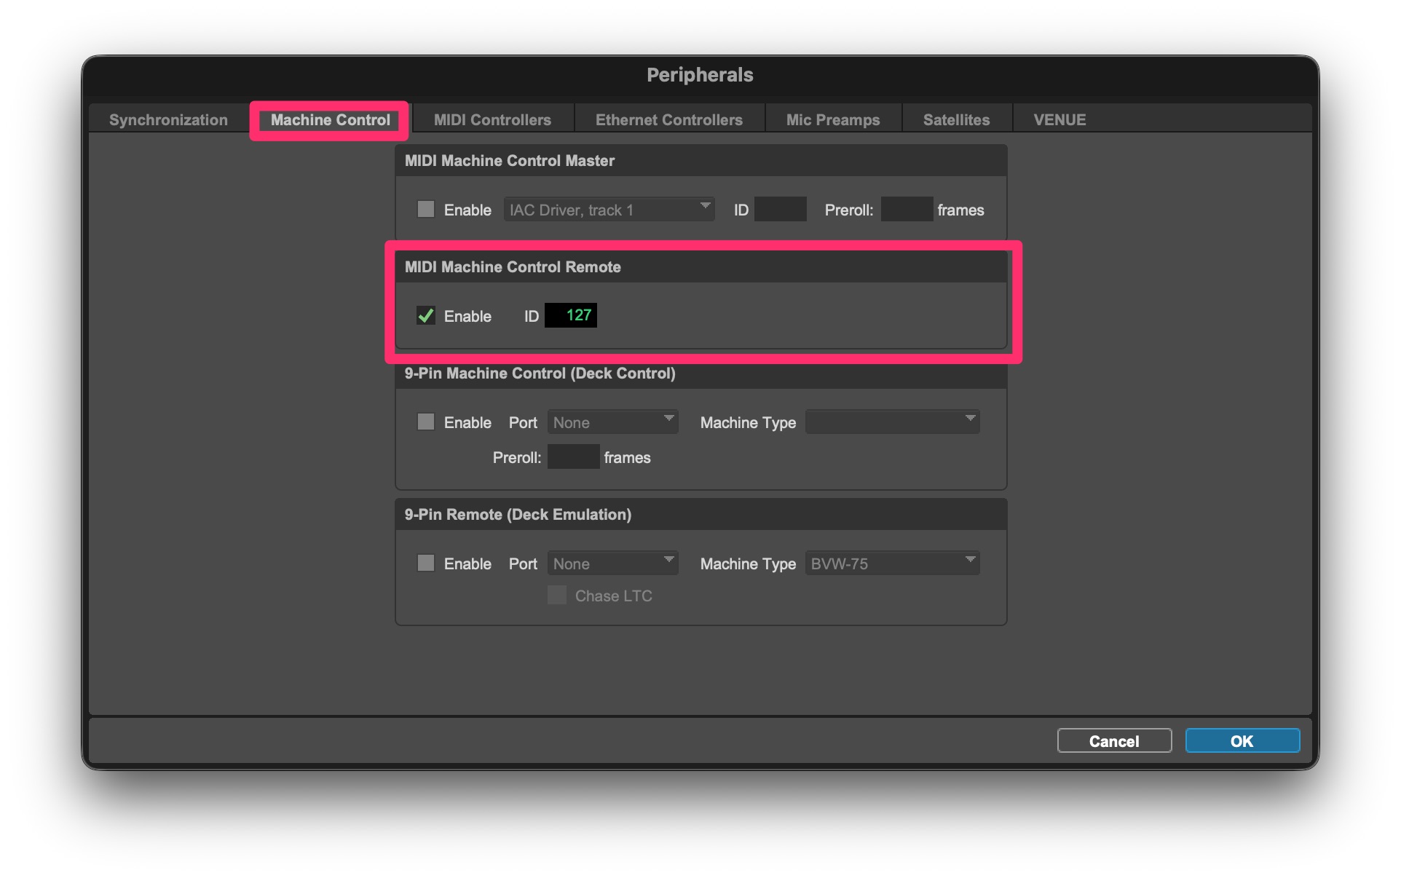Enable MIDI Machine Control Master checkbox
Viewport: 1401px width, 878px height.
tap(426, 210)
